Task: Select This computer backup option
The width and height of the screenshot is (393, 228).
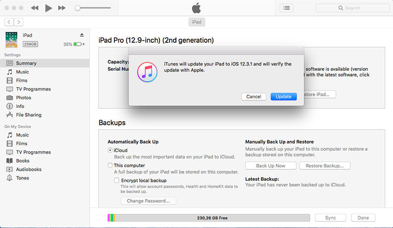Action: [x=110, y=165]
